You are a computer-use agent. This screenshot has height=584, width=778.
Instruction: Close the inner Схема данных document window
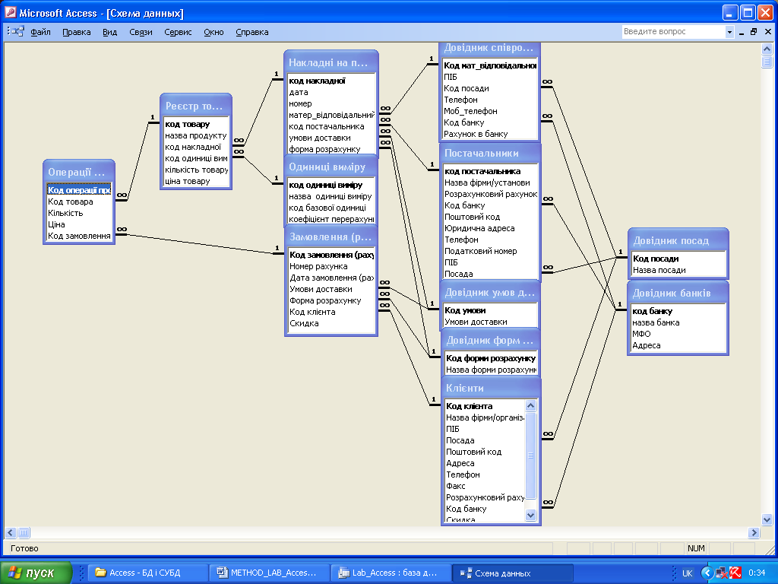pyautogui.click(x=767, y=32)
